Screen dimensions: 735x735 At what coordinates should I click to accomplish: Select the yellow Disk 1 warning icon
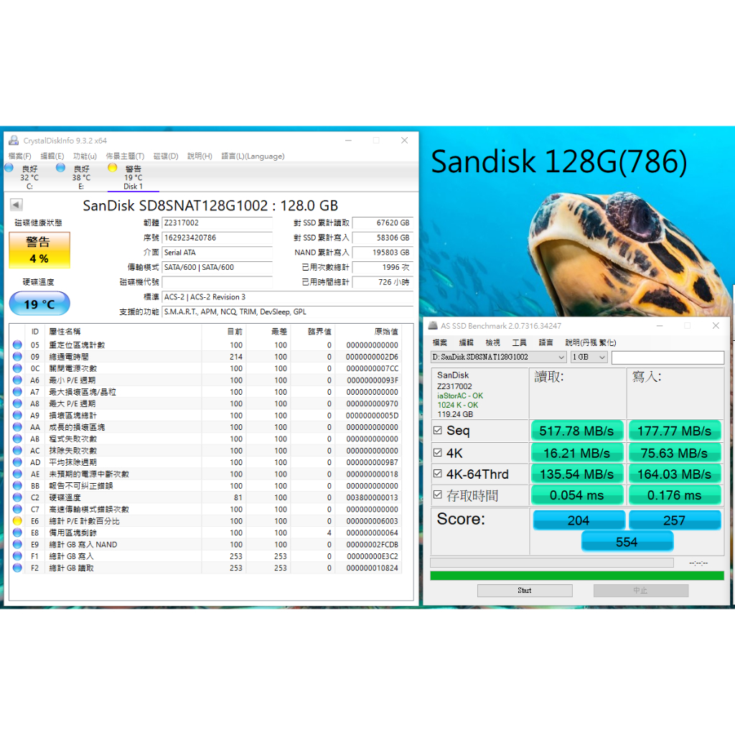pyautogui.click(x=112, y=168)
